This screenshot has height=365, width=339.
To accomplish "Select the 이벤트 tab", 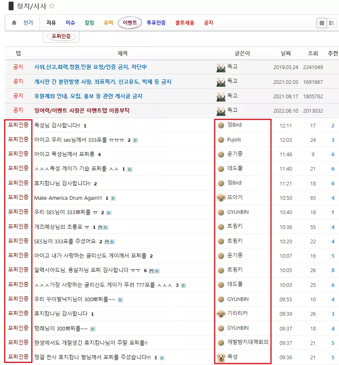I will (130, 23).
